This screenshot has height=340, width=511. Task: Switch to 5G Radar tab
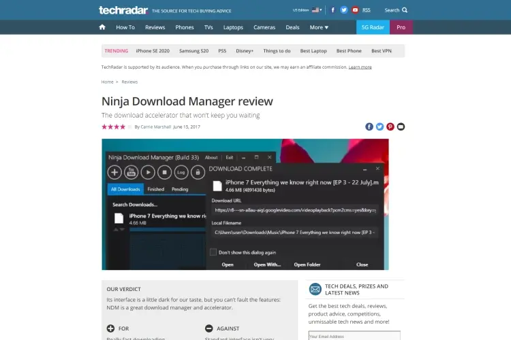[x=373, y=27]
